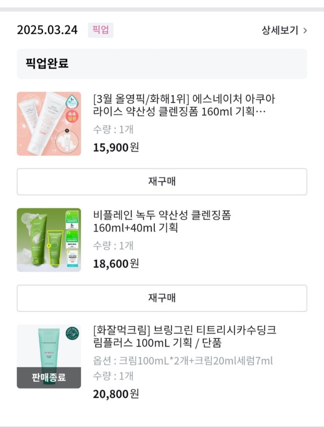
Task: Open the green 비플레인 product image
Action: [49, 240]
